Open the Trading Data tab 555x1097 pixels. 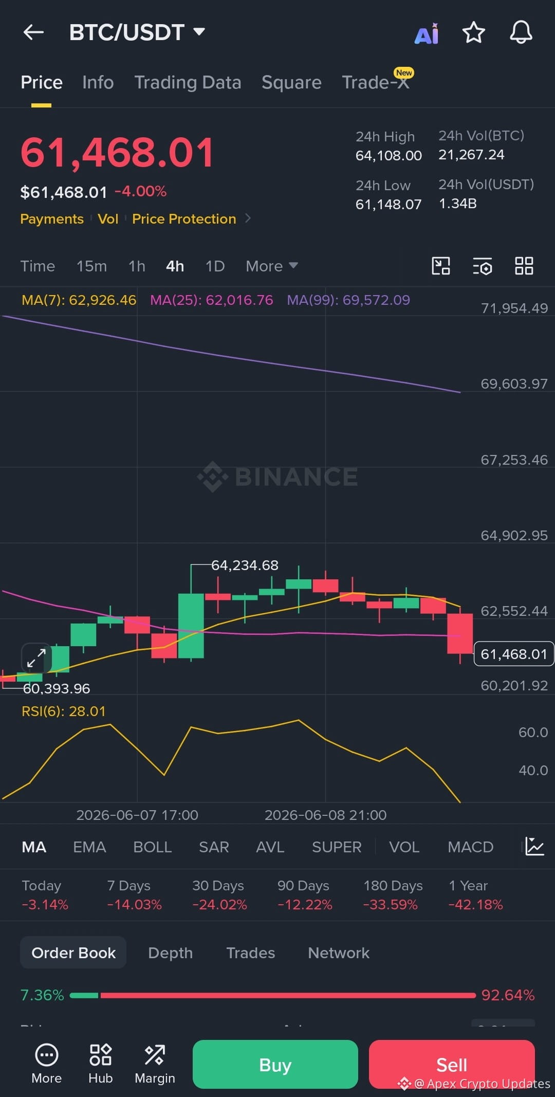tap(188, 82)
